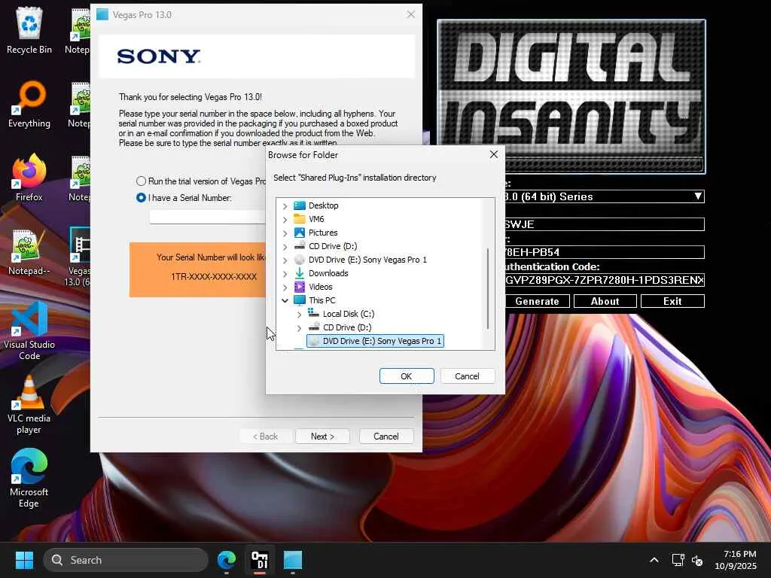Select 'Run the trial version' radio button
This screenshot has width=771, height=578.
click(x=141, y=181)
